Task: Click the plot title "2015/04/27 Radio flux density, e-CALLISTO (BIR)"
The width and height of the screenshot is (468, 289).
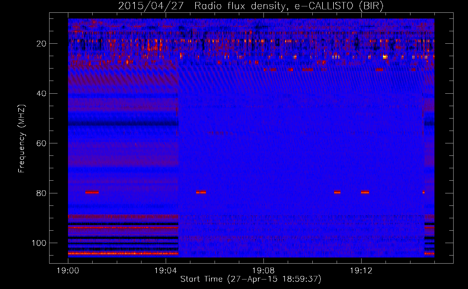Action: click(x=251, y=6)
